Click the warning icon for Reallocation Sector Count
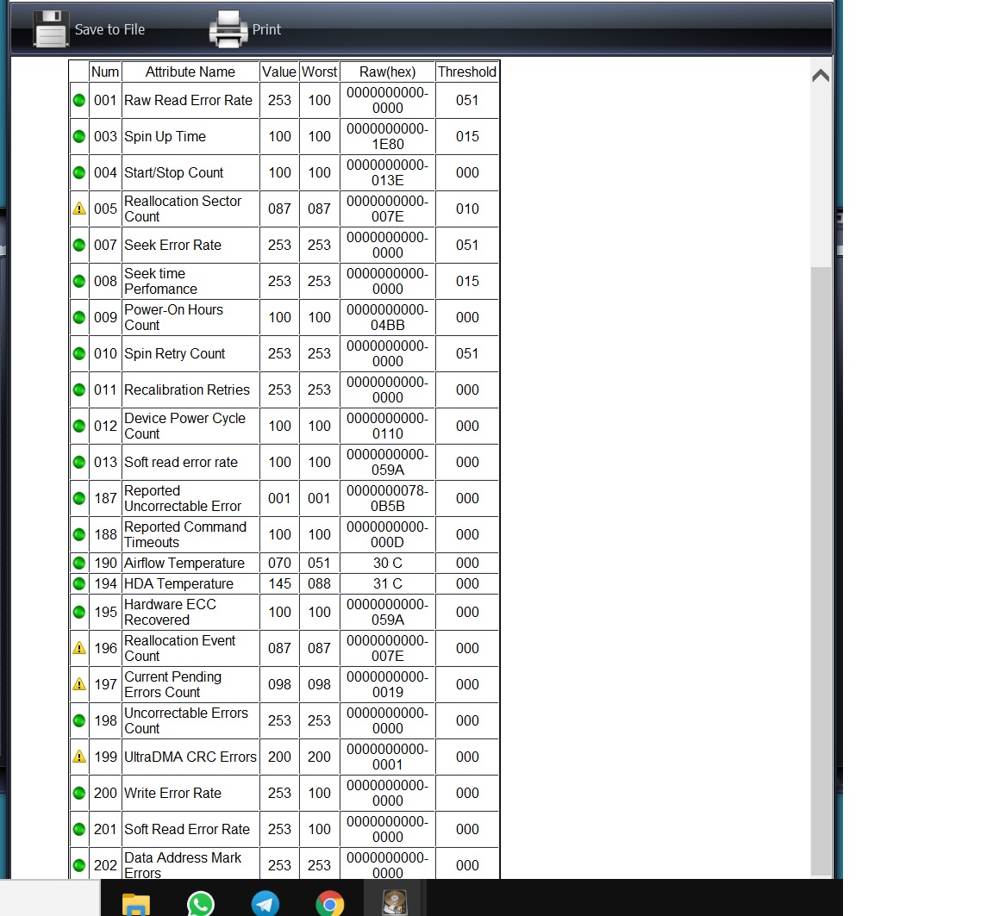 pyautogui.click(x=79, y=209)
